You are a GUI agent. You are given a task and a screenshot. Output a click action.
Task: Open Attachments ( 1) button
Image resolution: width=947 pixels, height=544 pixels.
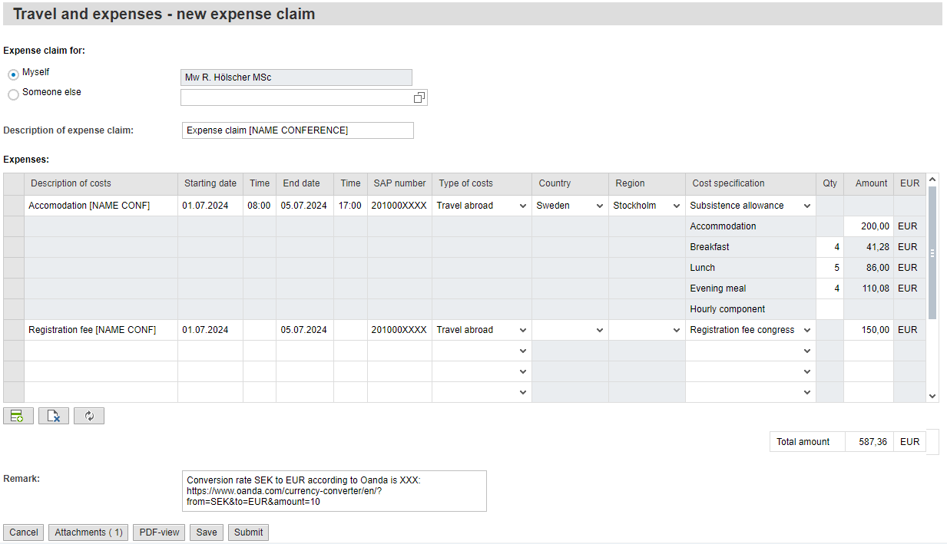pos(88,532)
